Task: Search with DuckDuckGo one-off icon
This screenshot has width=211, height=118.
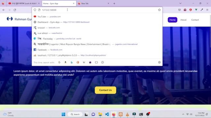Action: coord(78,62)
